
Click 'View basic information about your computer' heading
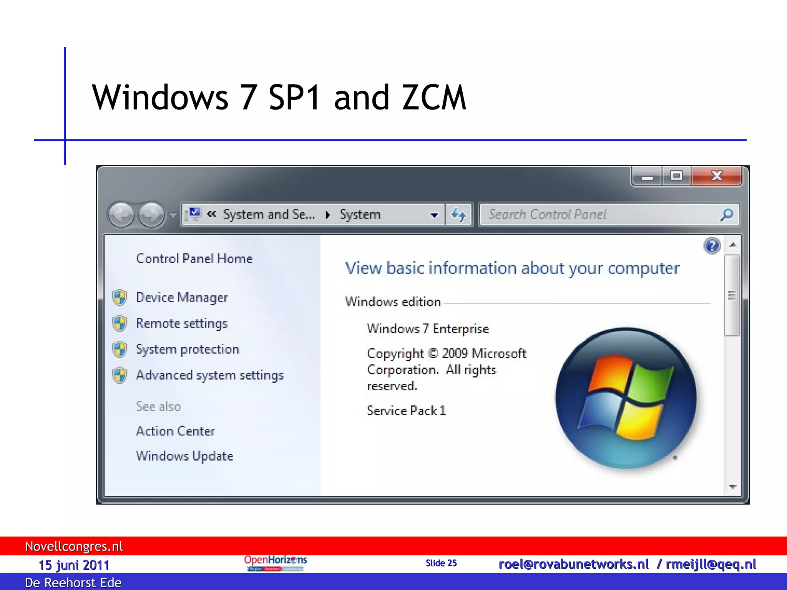coord(512,268)
